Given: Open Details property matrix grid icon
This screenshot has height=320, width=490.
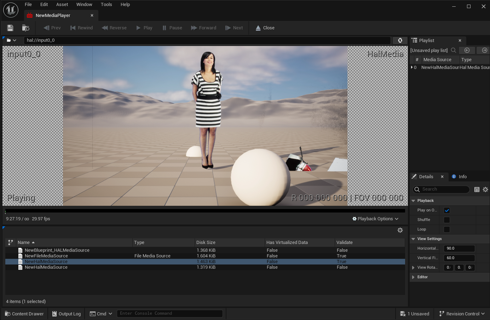Looking at the screenshot, I should (477, 190).
